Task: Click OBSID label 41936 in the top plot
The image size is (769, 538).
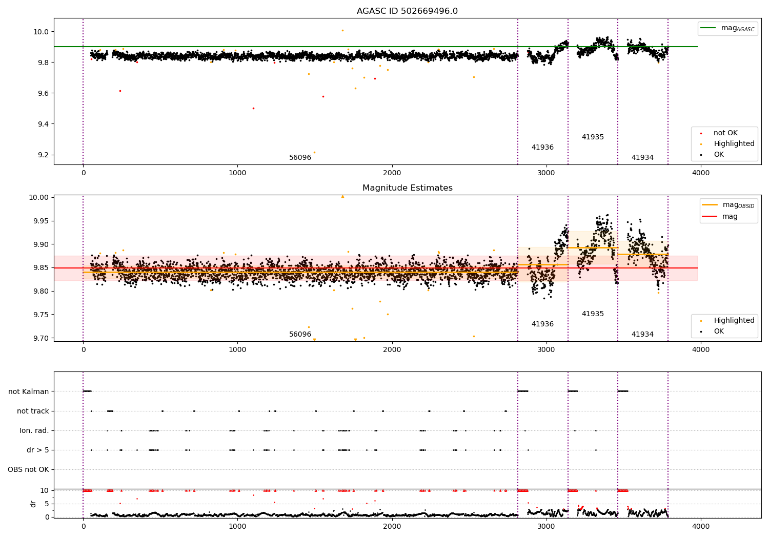Action: click(x=542, y=148)
